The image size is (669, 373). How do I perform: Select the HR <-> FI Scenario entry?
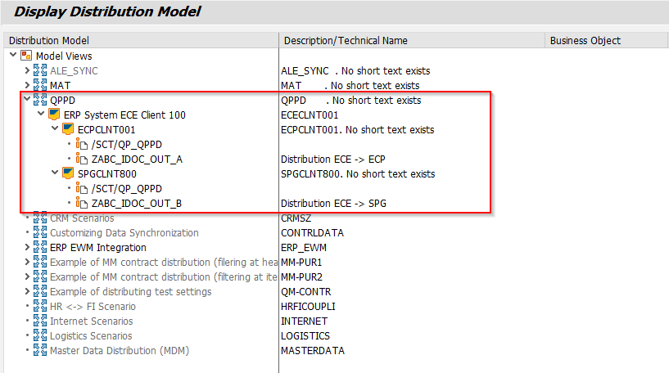tap(93, 306)
